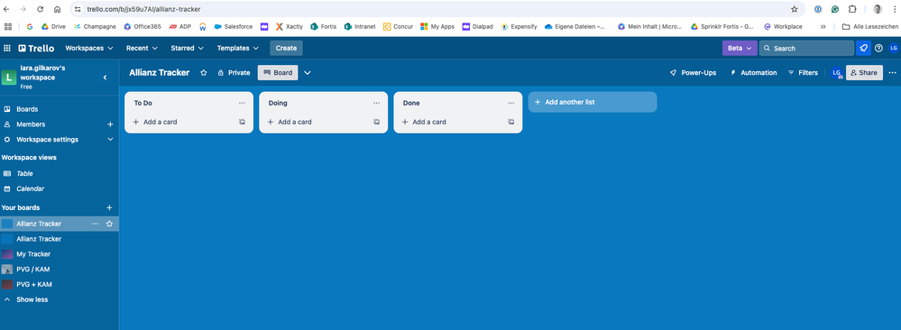901x330 pixels.
Task: Open the board menu three dots
Action: click(x=892, y=73)
